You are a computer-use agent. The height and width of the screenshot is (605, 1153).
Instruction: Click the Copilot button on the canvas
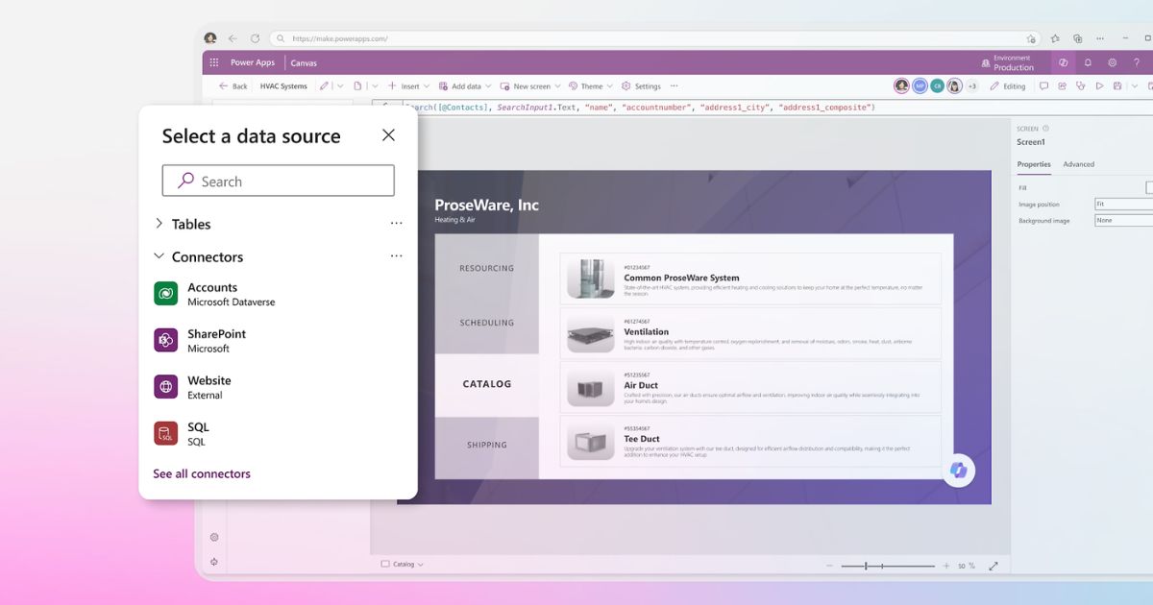pos(958,470)
